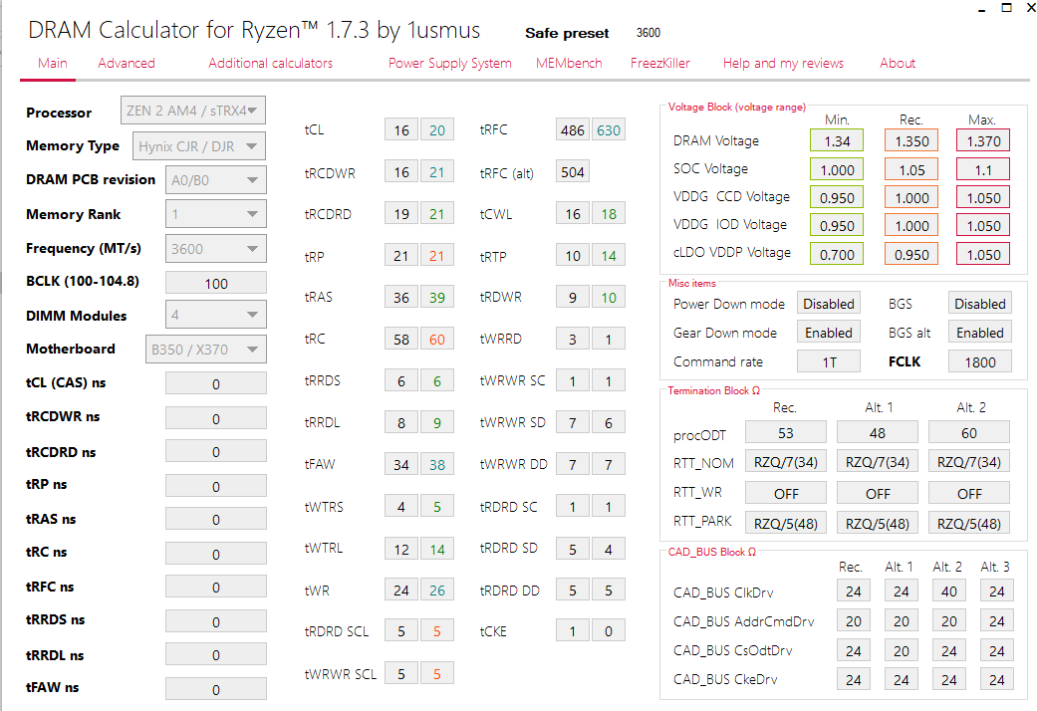Expand the Memory Type dropdown
Screen dimensions: 1037x711
199,146
